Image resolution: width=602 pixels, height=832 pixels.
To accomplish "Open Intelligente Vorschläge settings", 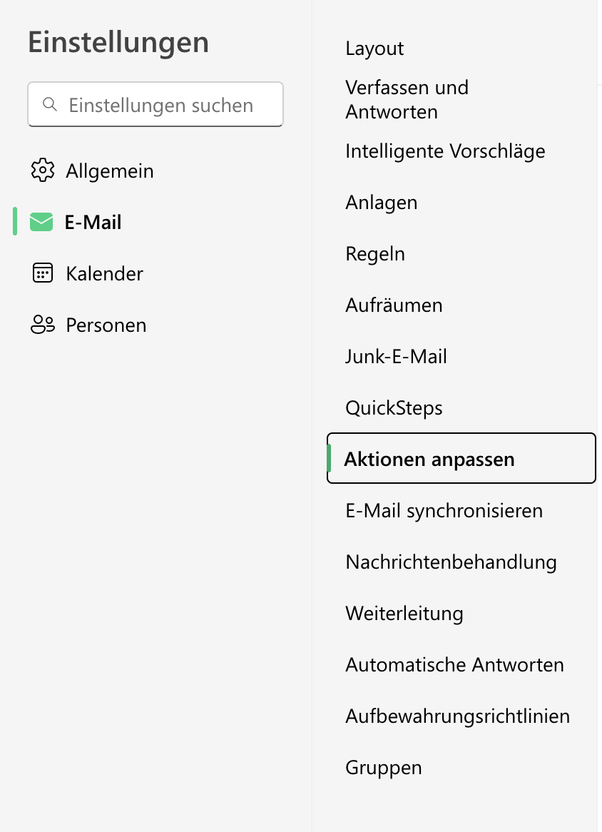I will (x=445, y=151).
